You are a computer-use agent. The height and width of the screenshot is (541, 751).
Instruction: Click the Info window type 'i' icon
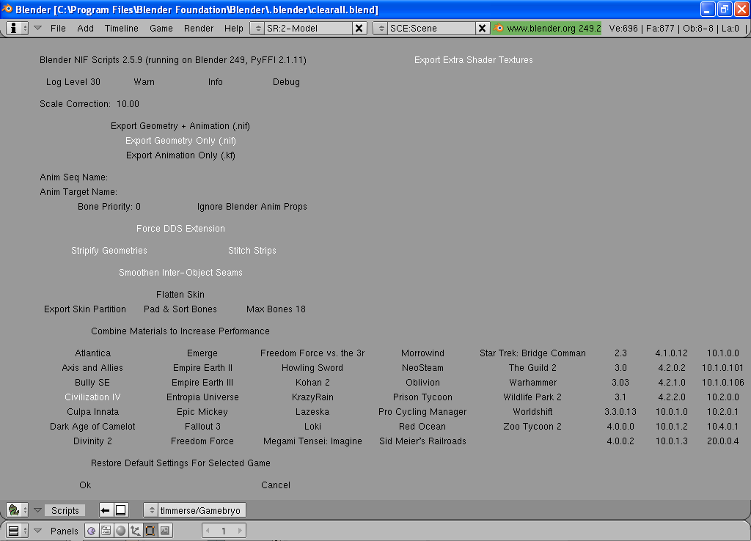tap(18, 29)
